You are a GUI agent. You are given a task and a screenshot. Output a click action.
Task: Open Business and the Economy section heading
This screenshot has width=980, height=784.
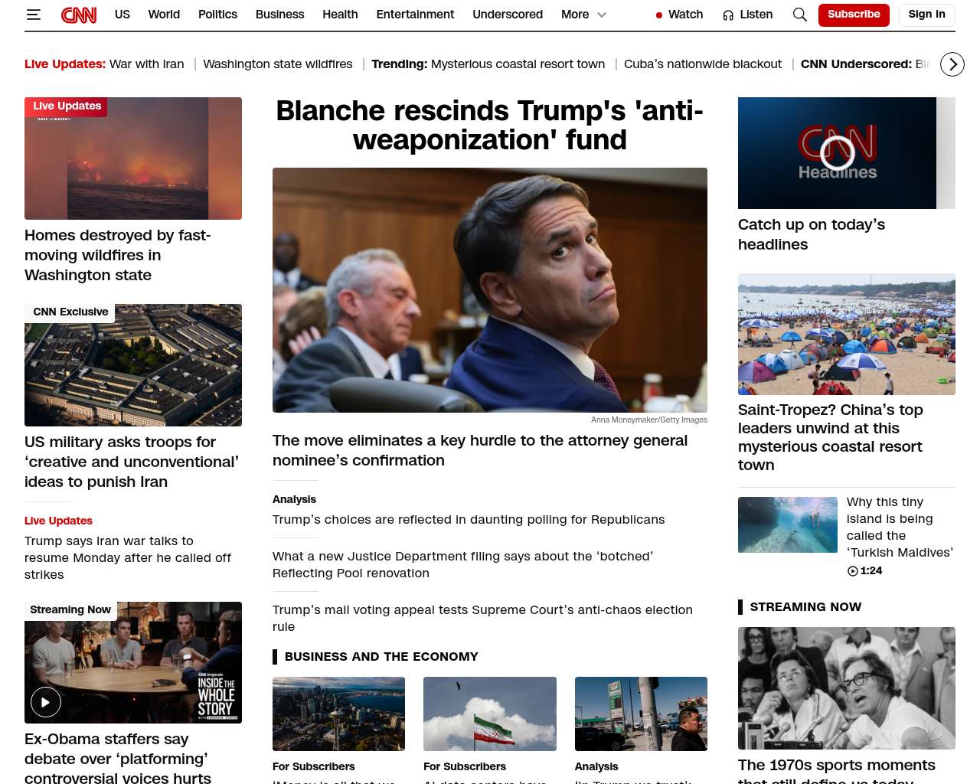coord(381,656)
